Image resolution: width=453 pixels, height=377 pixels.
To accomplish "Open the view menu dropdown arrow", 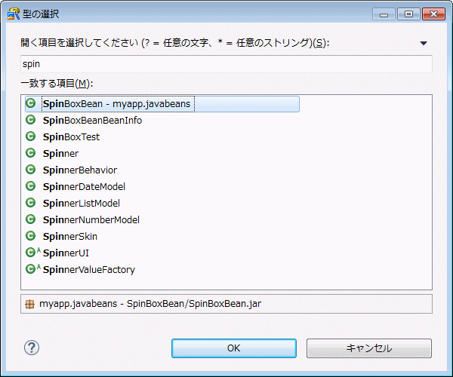I will click(424, 43).
